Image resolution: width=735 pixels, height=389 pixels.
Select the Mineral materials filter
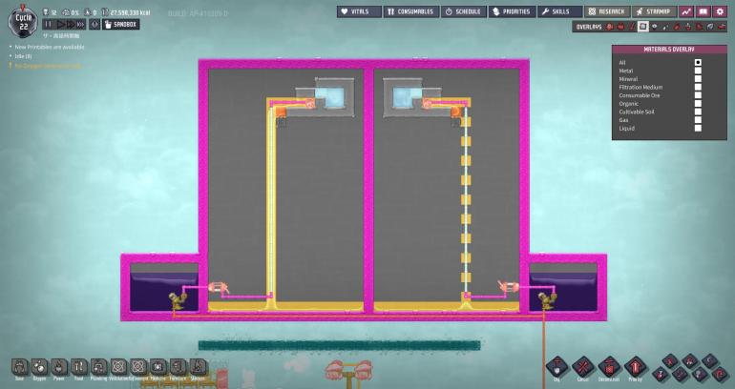(698, 79)
